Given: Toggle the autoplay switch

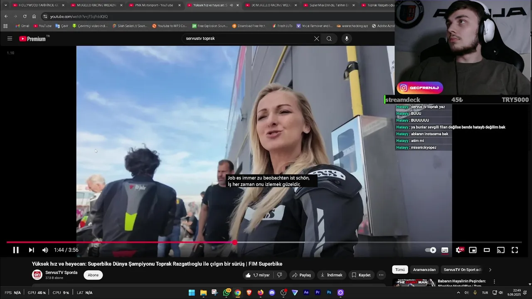Looking at the screenshot, I should (x=431, y=250).
